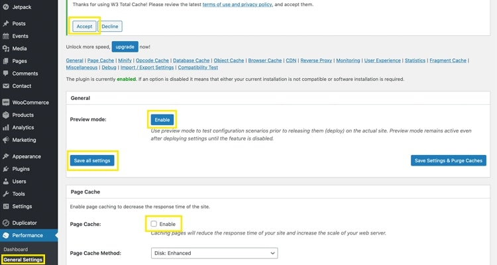This screenshot has height=265, width=497.
Task: Click the Contact envelope icon
Action: click(x=6, y=86)
